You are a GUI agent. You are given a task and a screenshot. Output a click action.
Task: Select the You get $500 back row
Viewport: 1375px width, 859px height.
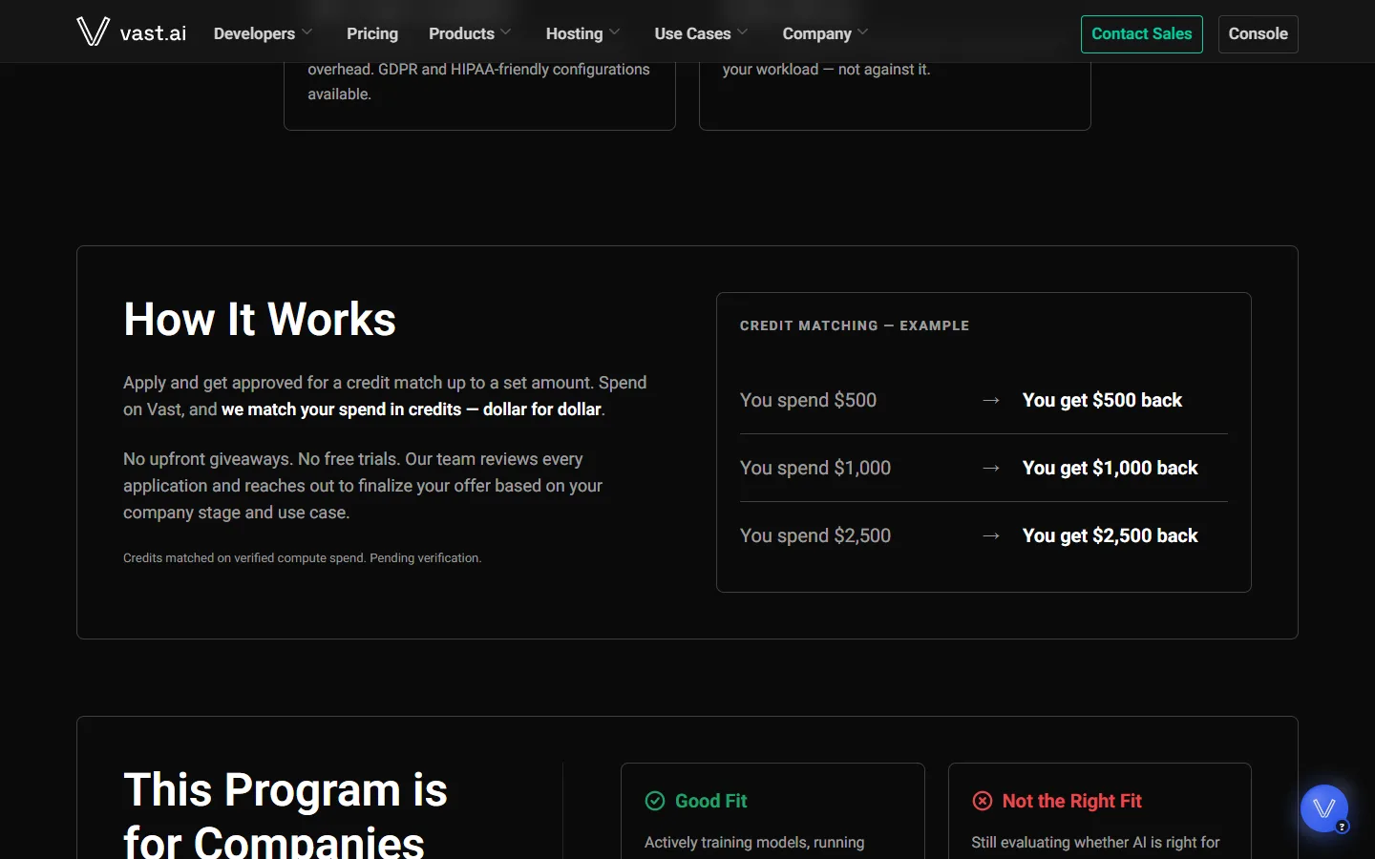click(984, 400)
